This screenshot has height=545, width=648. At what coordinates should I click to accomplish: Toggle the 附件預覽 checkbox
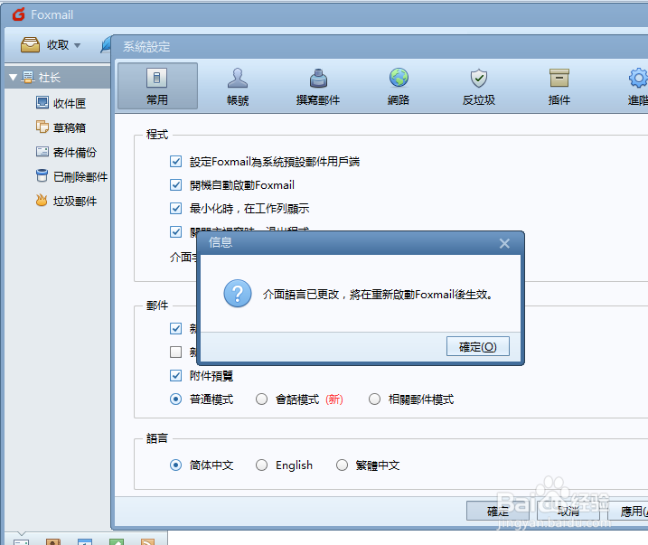point(175,376)
